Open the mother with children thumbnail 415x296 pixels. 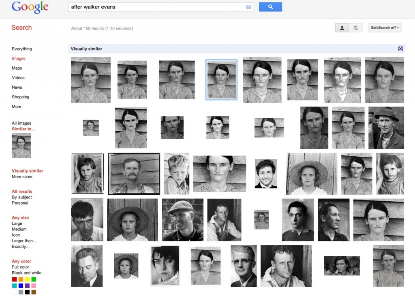click(342, 266)
